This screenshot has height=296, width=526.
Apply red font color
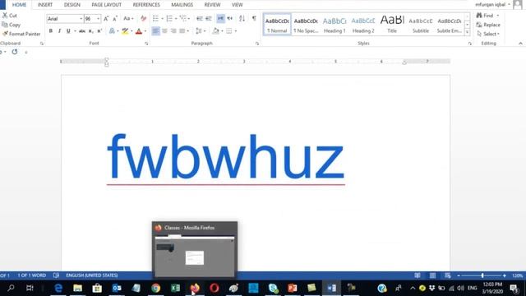coord(139,31)
